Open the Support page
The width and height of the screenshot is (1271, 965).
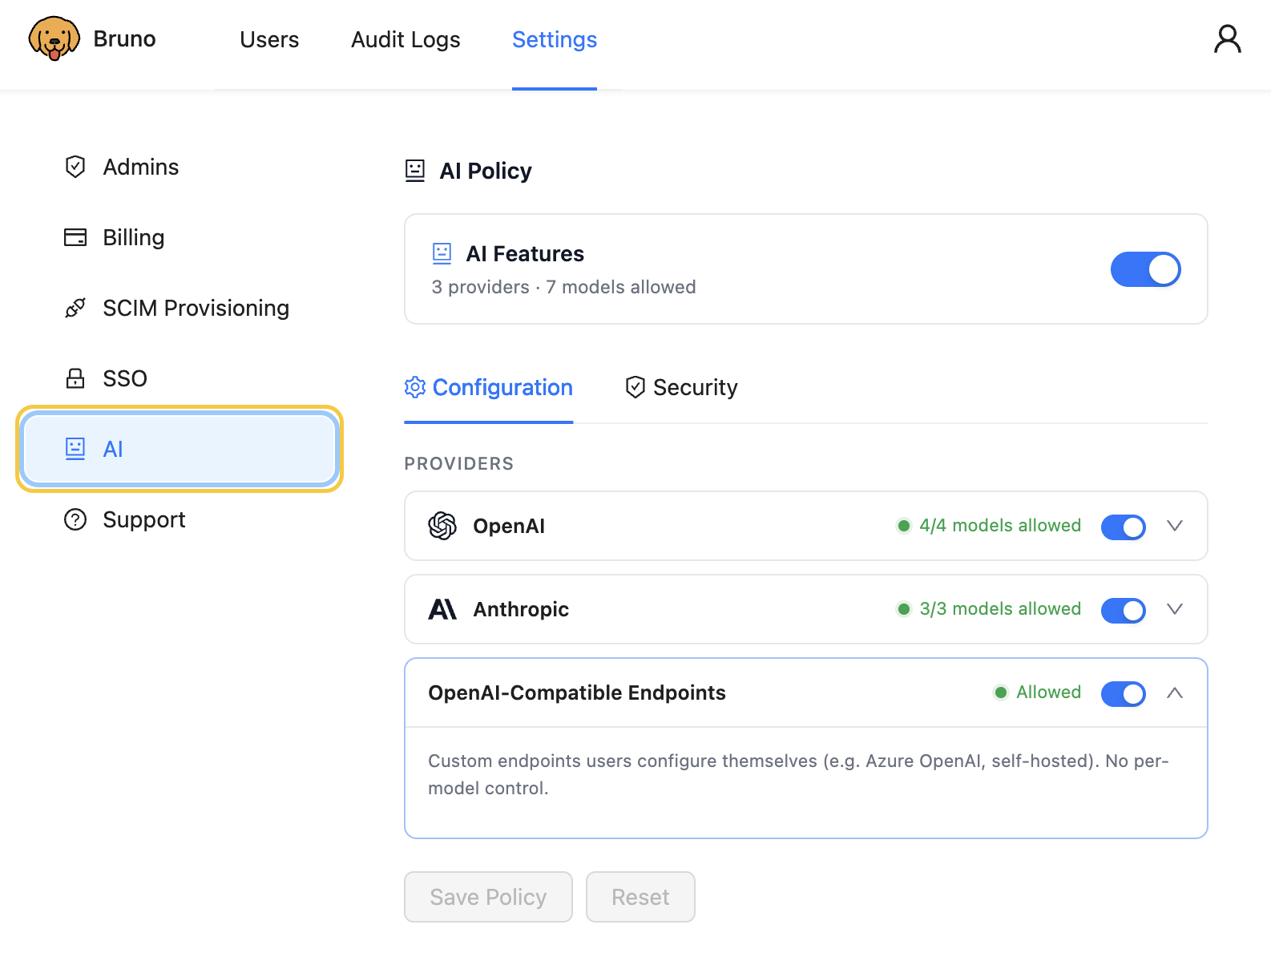(x=180, y=519)
